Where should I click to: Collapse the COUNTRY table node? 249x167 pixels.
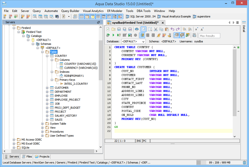click(x=47, y=56)
